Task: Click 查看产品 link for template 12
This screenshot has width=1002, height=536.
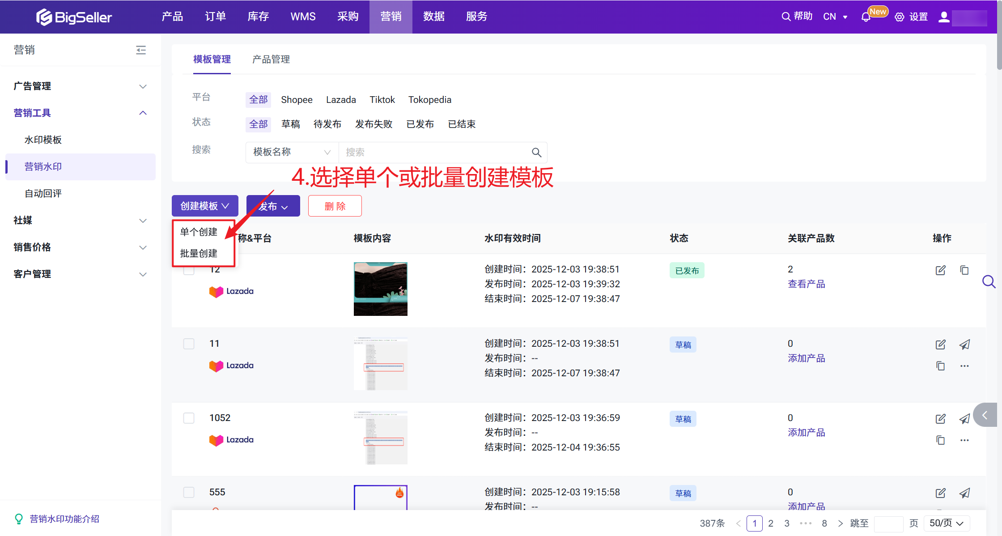Action: click(806, 284)
